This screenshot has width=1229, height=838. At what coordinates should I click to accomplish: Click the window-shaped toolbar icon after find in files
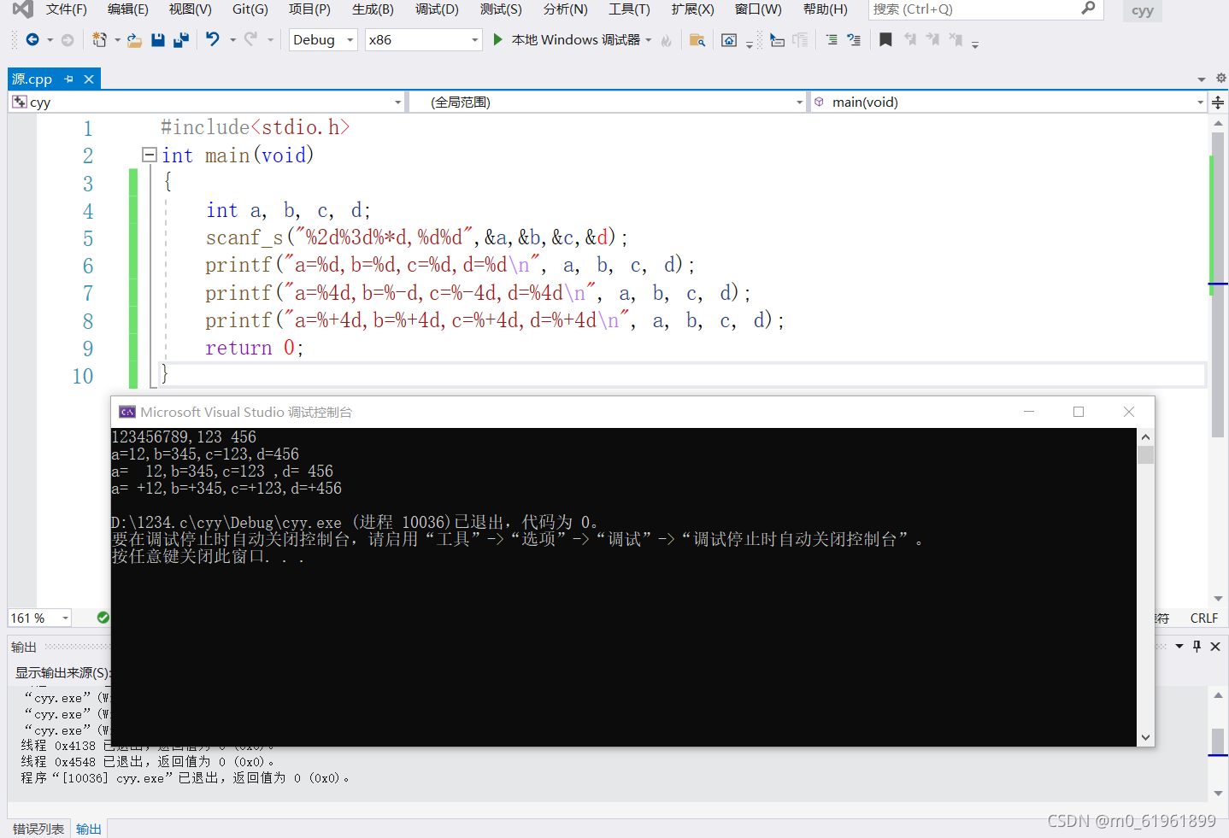[x=729, y=40]
